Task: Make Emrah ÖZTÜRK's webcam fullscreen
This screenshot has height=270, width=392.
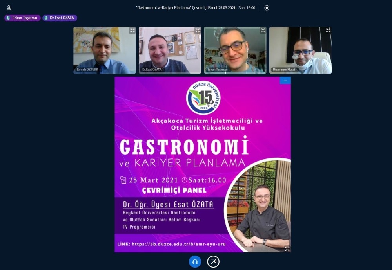Action: (132, 31)
